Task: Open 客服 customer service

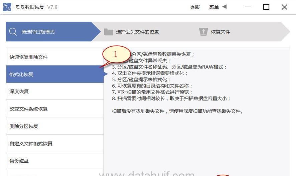Action: point(195,7)
